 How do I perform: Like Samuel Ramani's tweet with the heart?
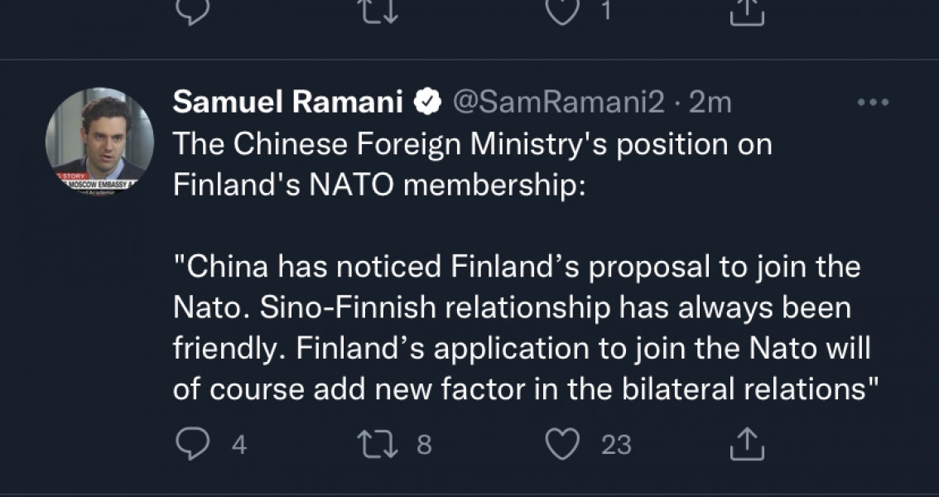click(564, 445)
